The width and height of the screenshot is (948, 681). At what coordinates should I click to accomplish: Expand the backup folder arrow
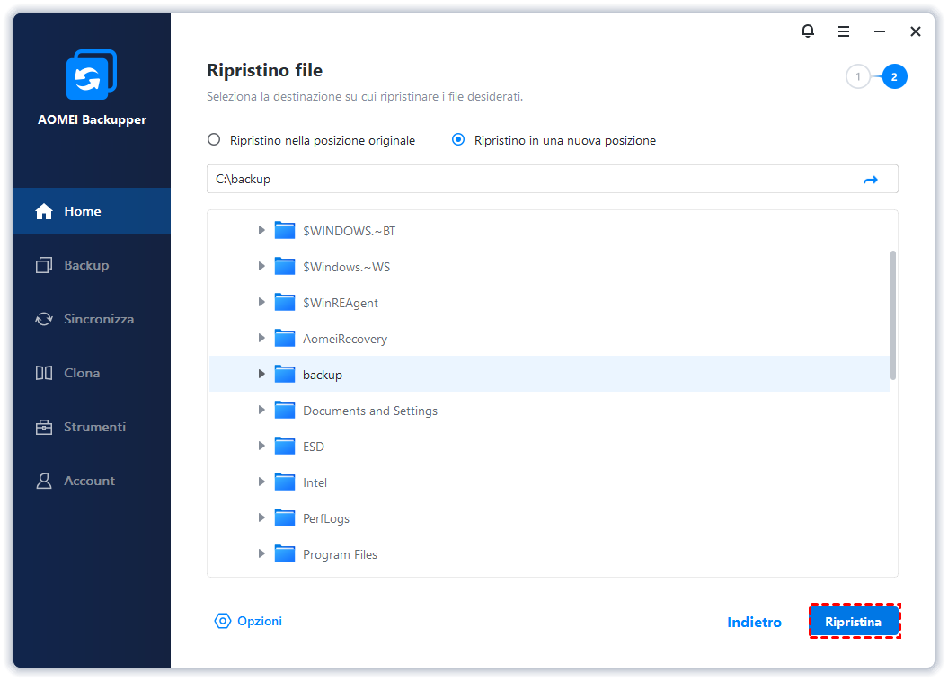point(261,374)
